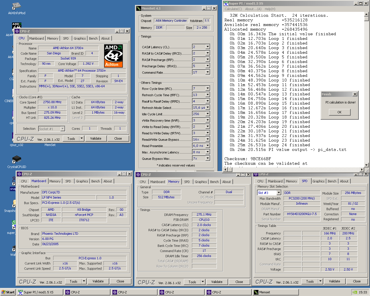The height and width of the screenshot is (296, 370).
Task: Open the Tools dropdown arrow in CPU-Z processor window
Action: [82, 138]
